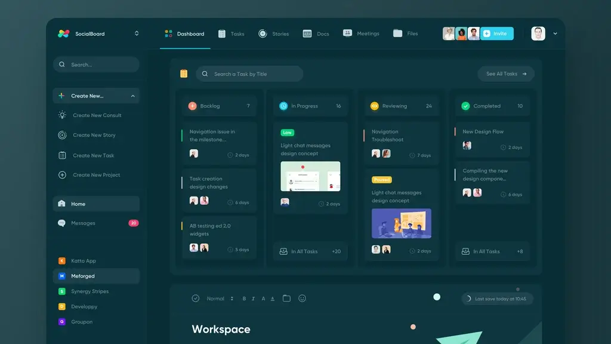Select Meforged from the sidebar projects

(x=95, y=276)
